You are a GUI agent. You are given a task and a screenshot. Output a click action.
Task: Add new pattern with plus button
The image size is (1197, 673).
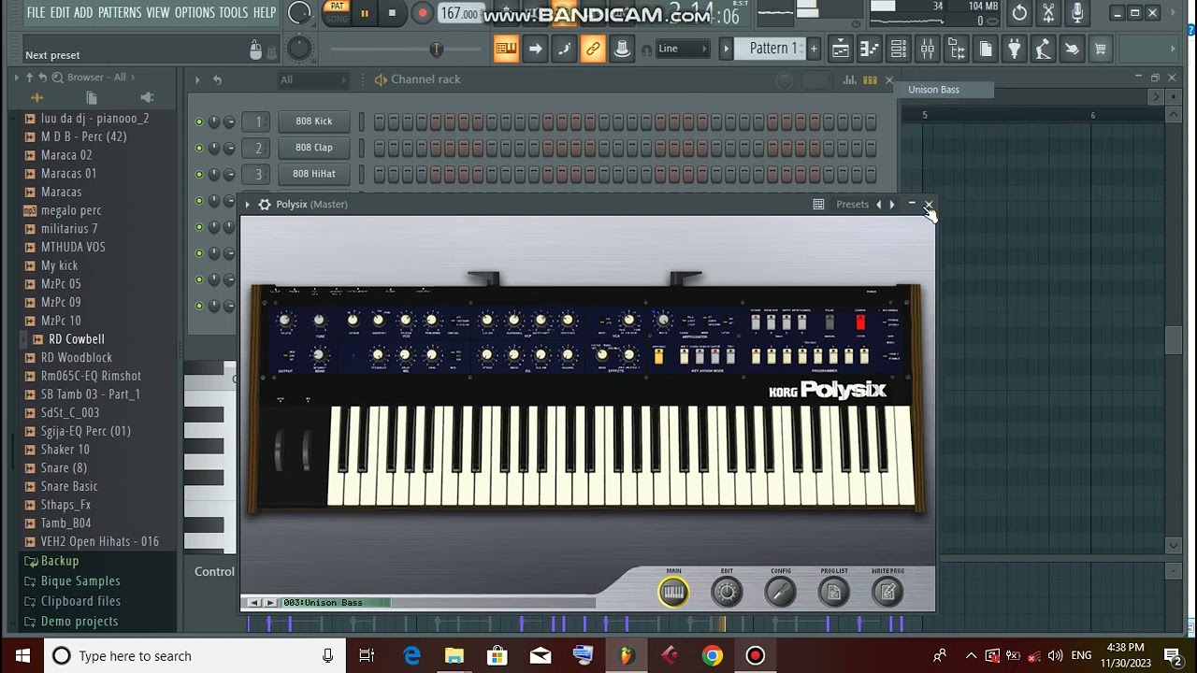[814, 49]
